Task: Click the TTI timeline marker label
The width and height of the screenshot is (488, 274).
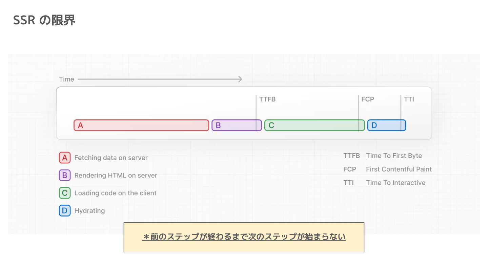Action: click(409, 99)
